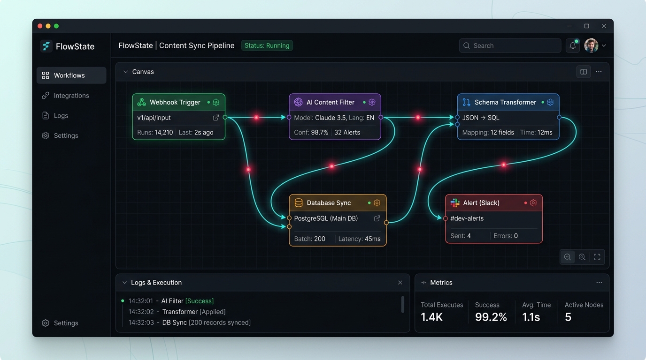
Task: Click the Active Nodes 5 value
Action: point(568,317)
